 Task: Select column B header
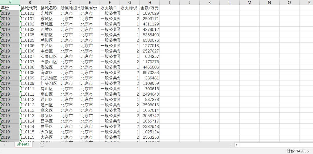tap(30, 2)
